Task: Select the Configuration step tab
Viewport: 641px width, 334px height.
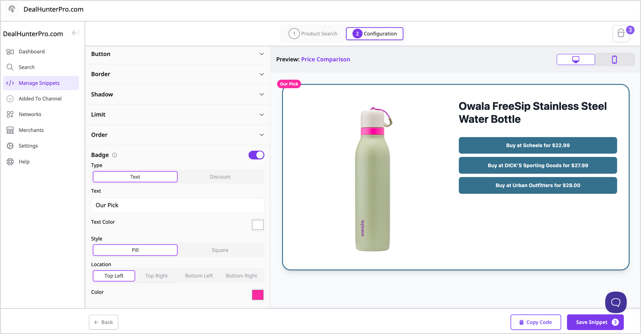Action: click(375, 34)
